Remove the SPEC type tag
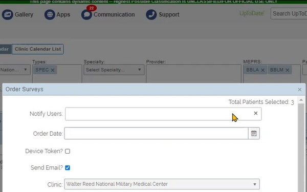 (53, 70)
